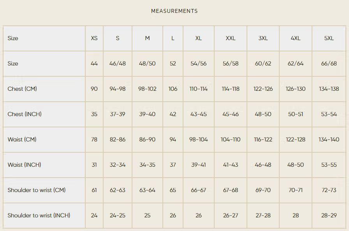Click the Waist (CM) row label

coord(22,139)
